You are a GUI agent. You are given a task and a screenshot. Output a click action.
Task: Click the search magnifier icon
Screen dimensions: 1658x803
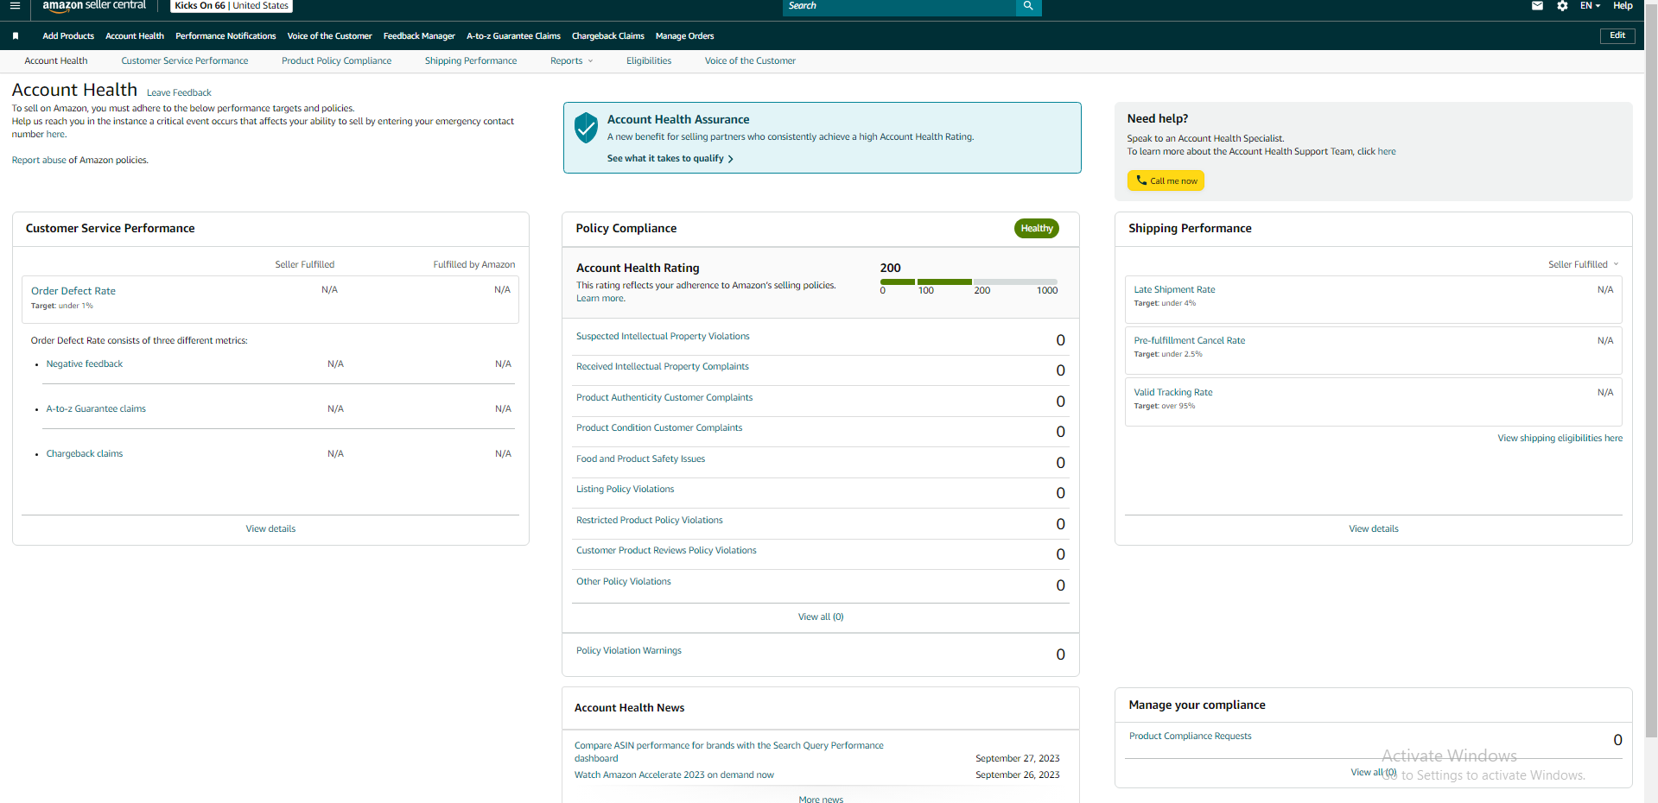pyautogui.click(x=1028, y=6)
